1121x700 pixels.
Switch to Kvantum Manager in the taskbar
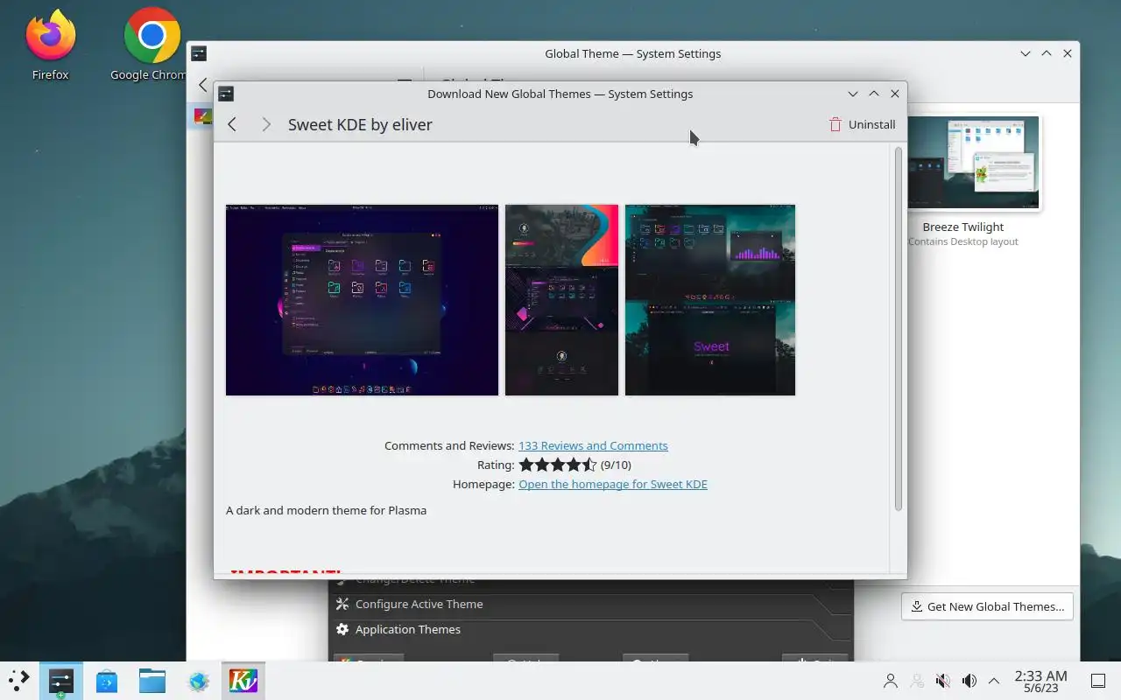(x=243, y=681)
